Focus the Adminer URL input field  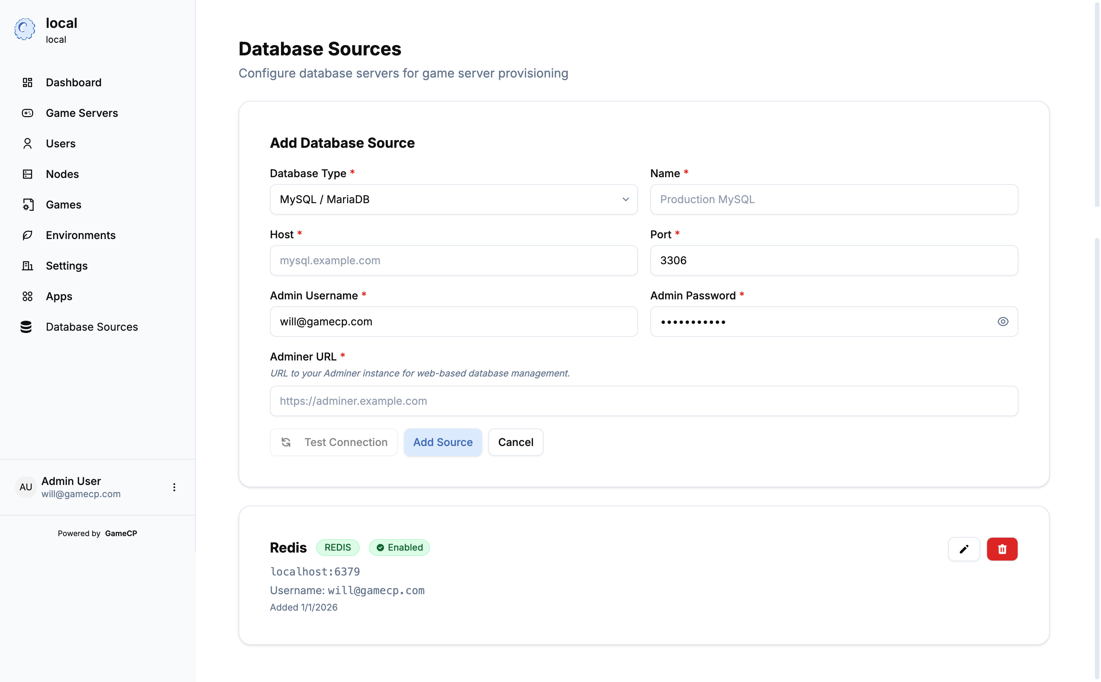click(x=643, y=401)
